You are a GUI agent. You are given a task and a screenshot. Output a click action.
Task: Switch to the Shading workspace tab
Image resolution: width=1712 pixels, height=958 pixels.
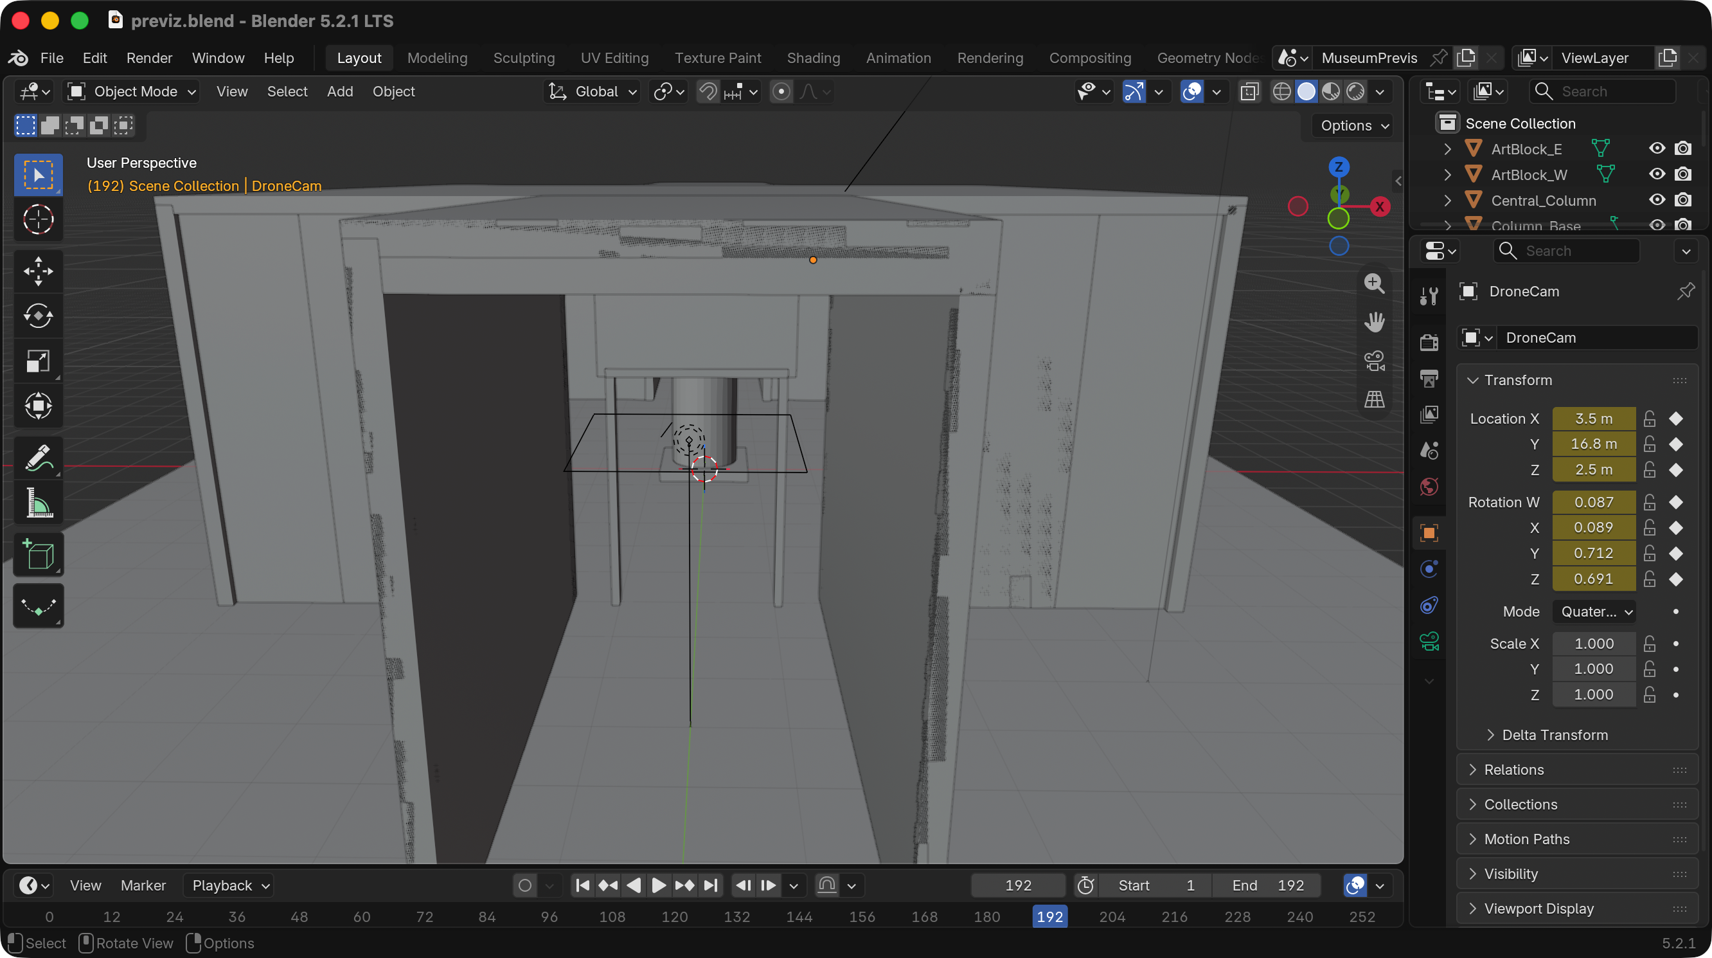tap(813, 58)
